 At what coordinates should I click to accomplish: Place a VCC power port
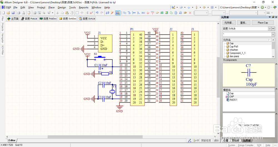coord(152,13)
